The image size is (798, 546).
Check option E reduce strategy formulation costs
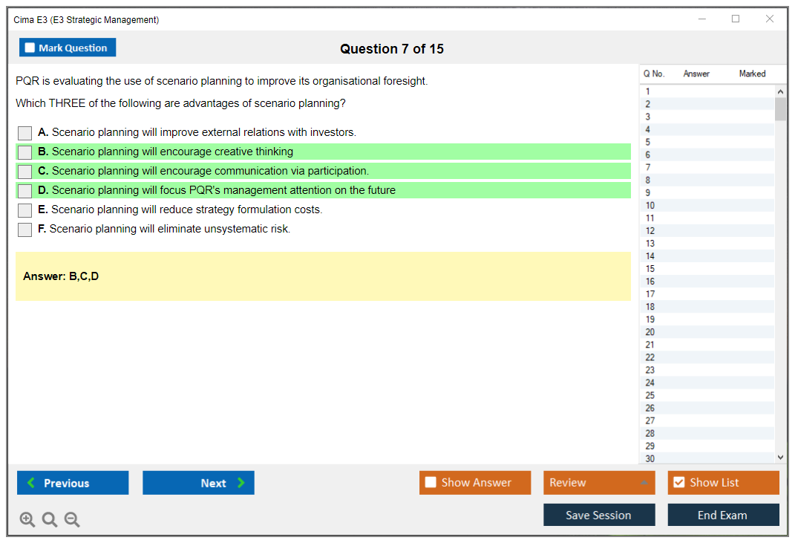[x=25, y=210]
